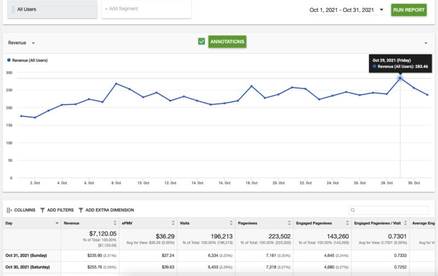Screen dimensions: 438x276
Task: Click ADD FILTERS funnel icon
Action: (x=43, y=210)
